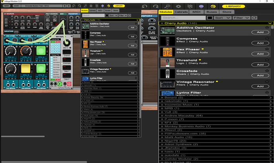
Task: Click the undo arrow in the enlarged toolbar
Action: tap(144, 6)
